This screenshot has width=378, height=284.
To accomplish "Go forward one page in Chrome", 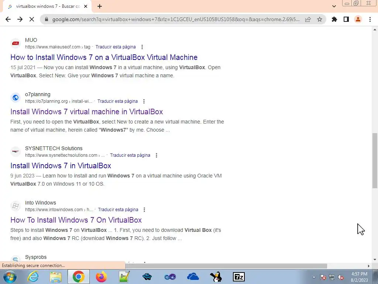I will (x=20, y=19).
